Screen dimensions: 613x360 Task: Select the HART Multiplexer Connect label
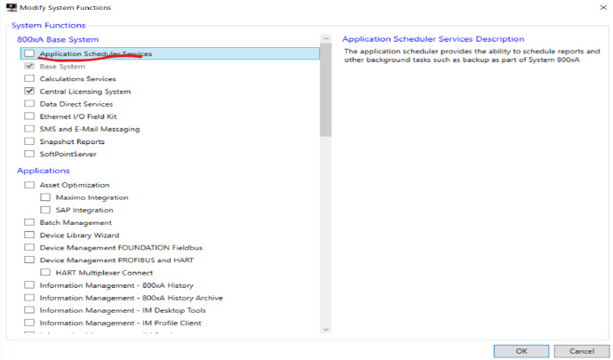[104, 273]
